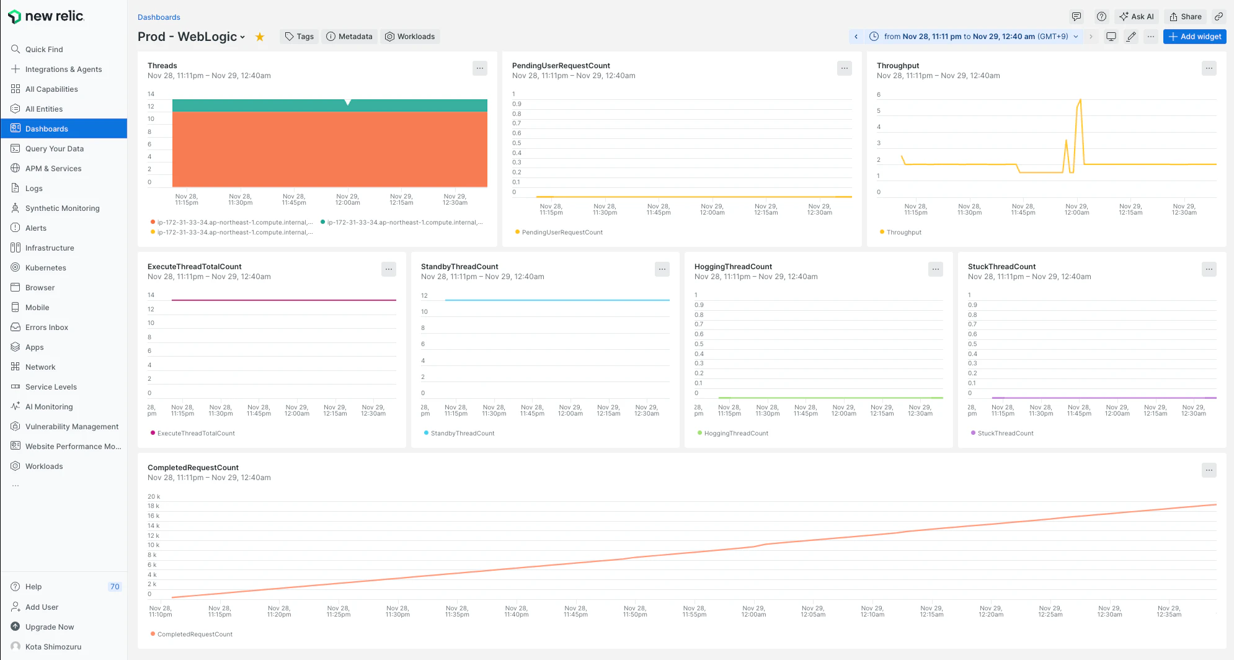Open the CompletedRequestCount widget options menu
The image size is (1234, 660).
click(1209, 470)
